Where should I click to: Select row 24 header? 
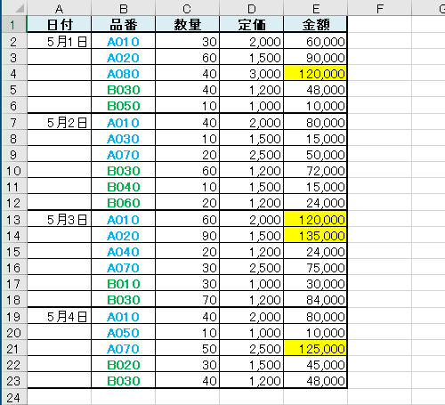click(14, 397)
